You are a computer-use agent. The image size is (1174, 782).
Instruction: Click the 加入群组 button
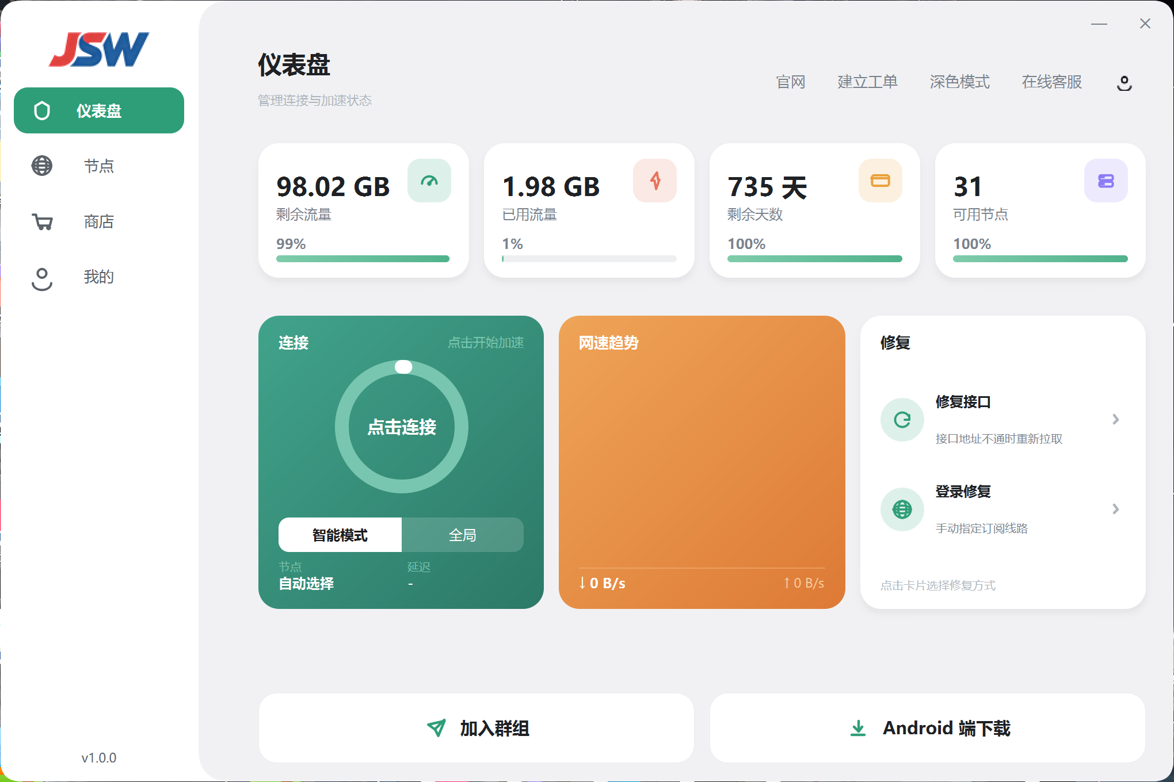click(x=477, y=728)
